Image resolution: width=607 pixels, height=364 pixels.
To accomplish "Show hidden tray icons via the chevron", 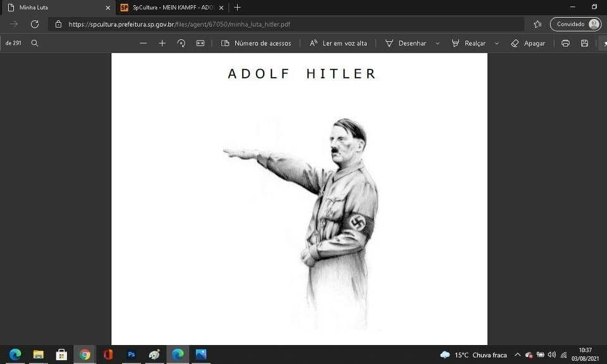I will tap(517, 355).
